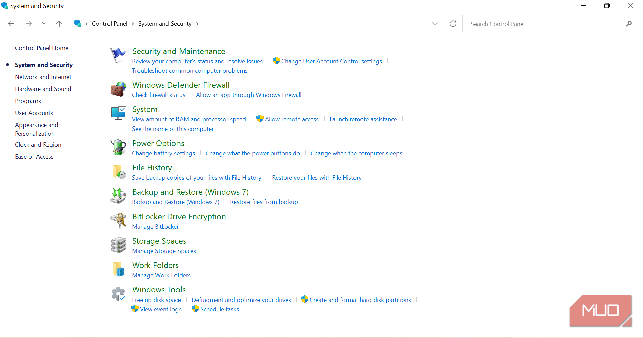Screen dimensions: 643x338
Task: Open the recent locations dropdown arrow
Action: 44,24
